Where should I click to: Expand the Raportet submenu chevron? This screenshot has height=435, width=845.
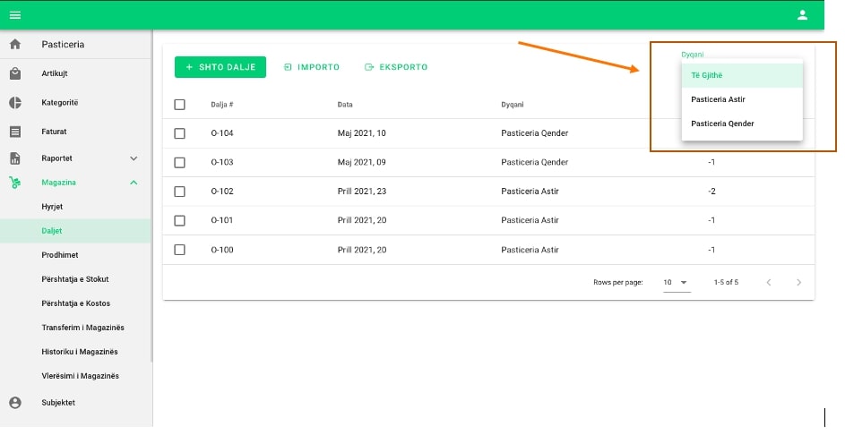click(134, 158)
